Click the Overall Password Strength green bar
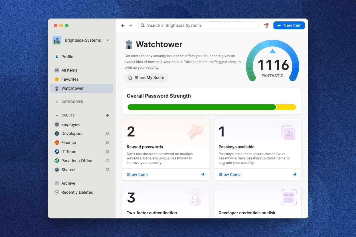The height and width of the screenshot is (237, 356). [x=202, y=107]
